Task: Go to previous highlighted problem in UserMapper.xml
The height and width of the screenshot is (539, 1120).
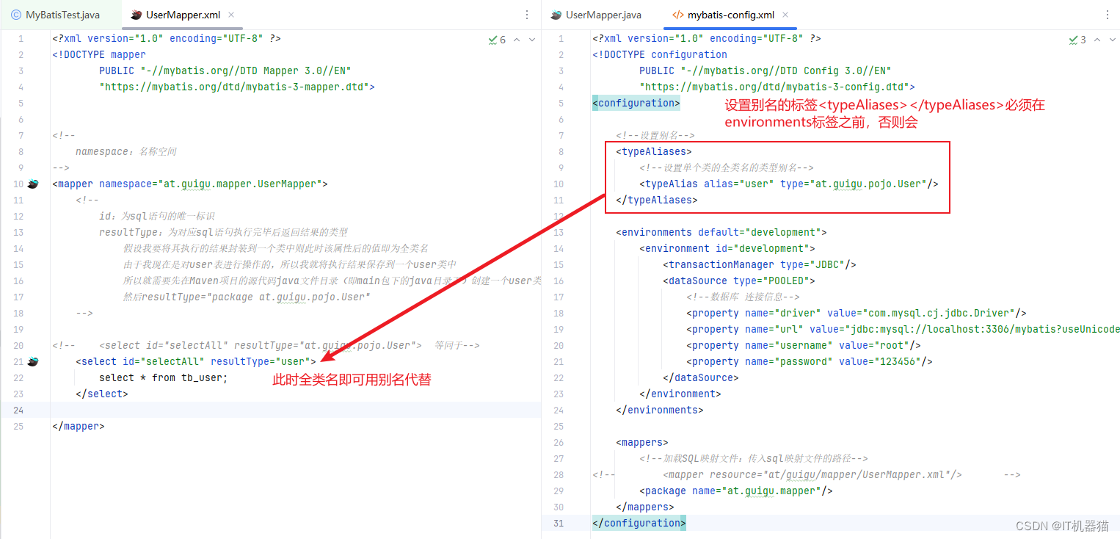Action: coord(517,40)
